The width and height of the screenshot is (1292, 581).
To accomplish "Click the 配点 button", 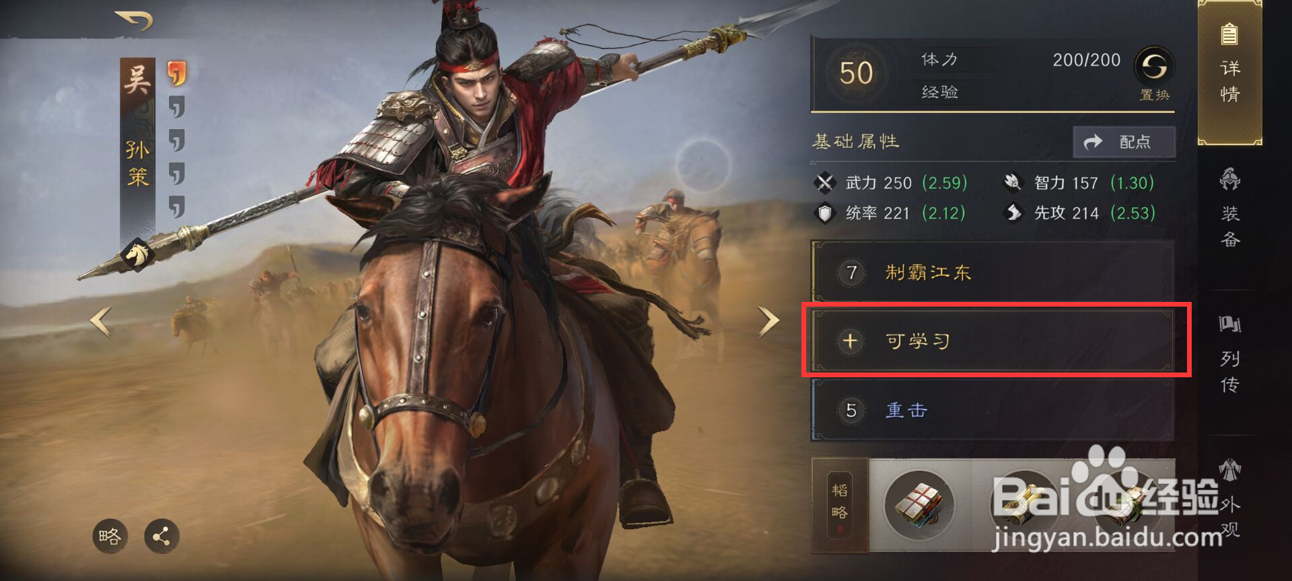I will [x=1124, y=142].
